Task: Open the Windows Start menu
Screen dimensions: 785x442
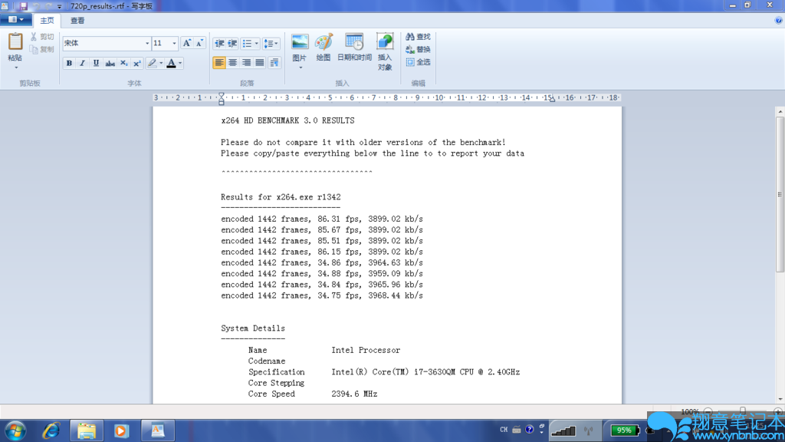Action: tap(15, 430)
